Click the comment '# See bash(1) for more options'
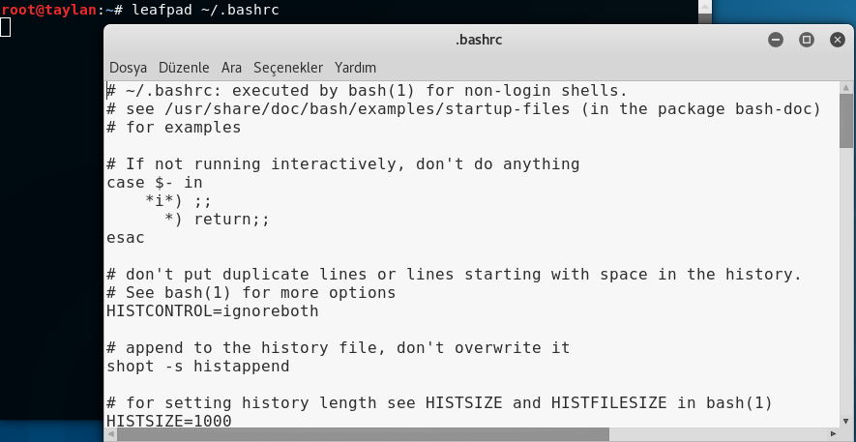Image resolution: width=856 pixels, height=442 pixels. point(251,293)
